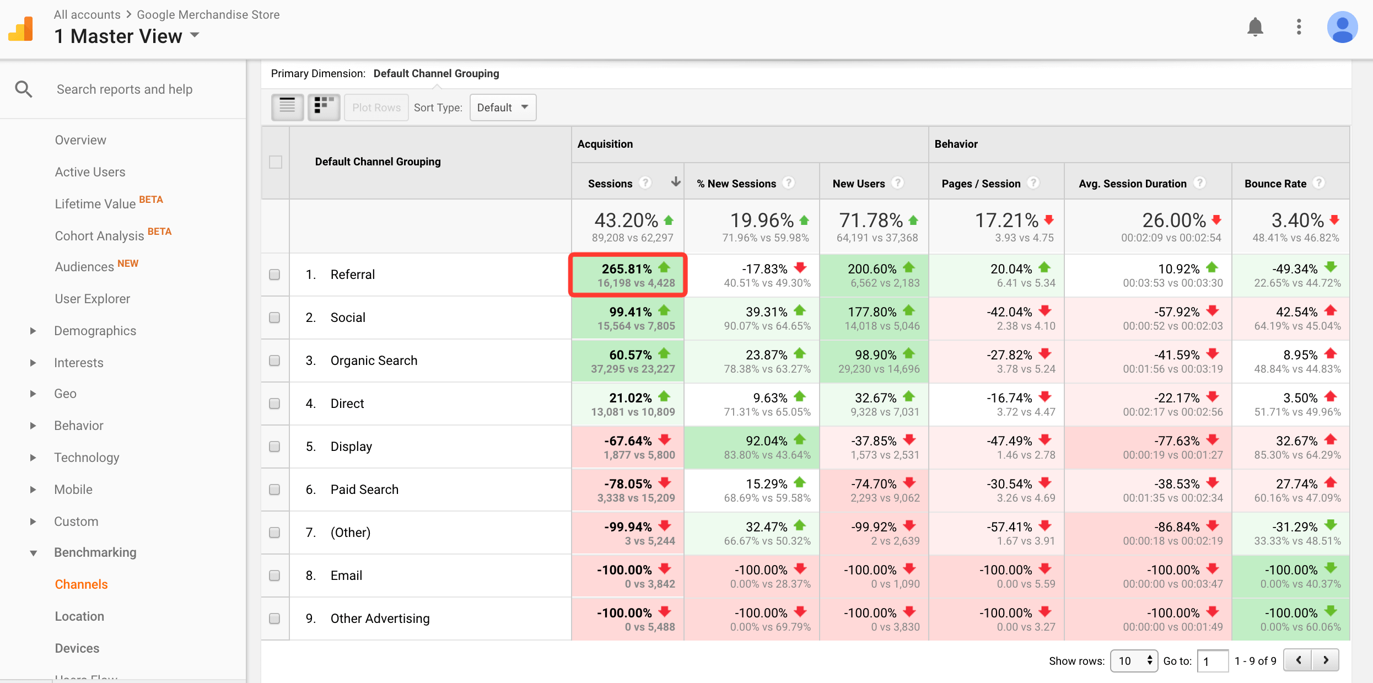
Task: Expand the Demographics section
Action: 33,331
